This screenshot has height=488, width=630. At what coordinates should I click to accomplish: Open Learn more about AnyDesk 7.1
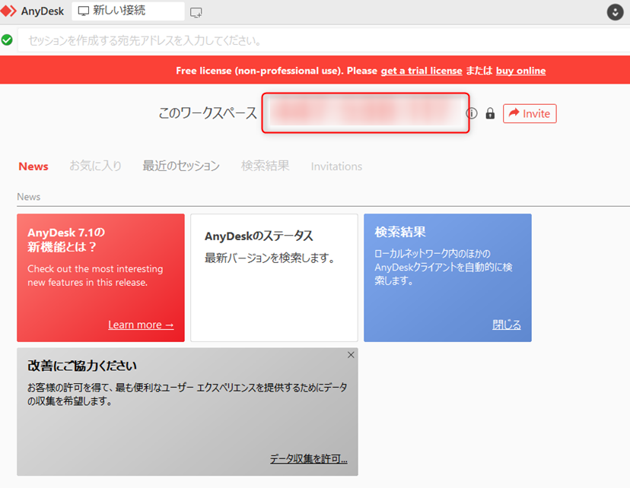[x=141, y=324]
